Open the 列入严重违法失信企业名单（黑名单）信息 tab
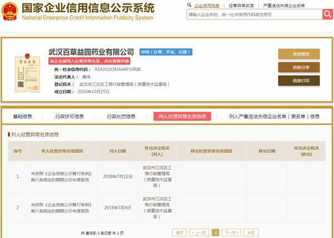The image size is (334, 238). pyautogui.click(x=274, y=116)
